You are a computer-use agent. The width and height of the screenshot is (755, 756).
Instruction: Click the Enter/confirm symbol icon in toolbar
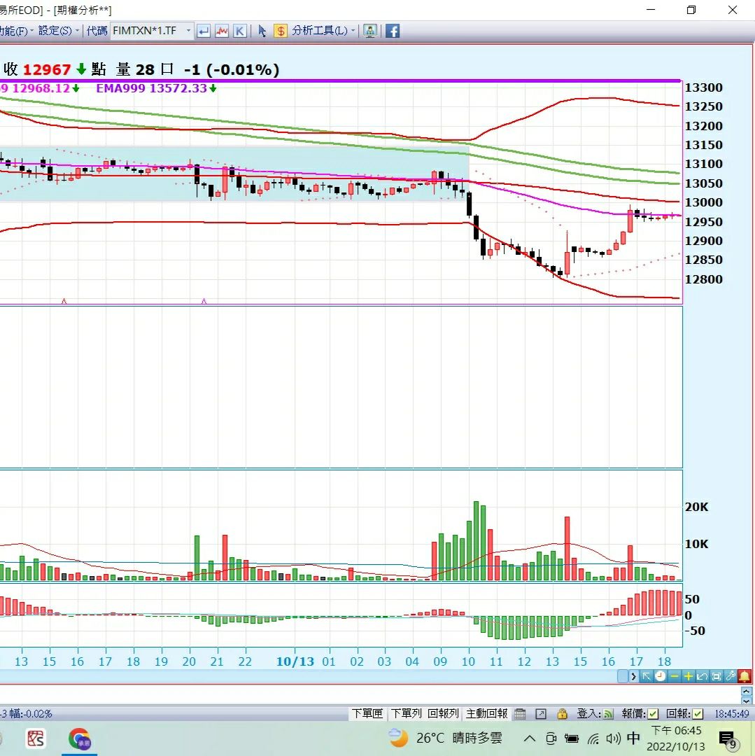(x=204, y=31)
